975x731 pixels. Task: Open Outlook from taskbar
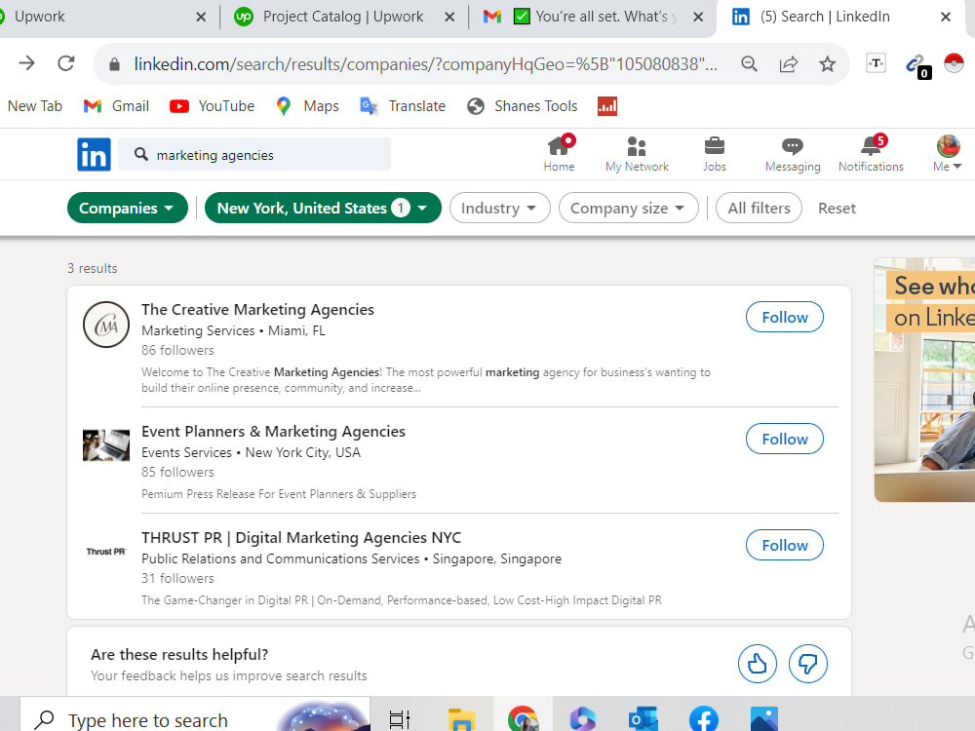click(643, 719)
